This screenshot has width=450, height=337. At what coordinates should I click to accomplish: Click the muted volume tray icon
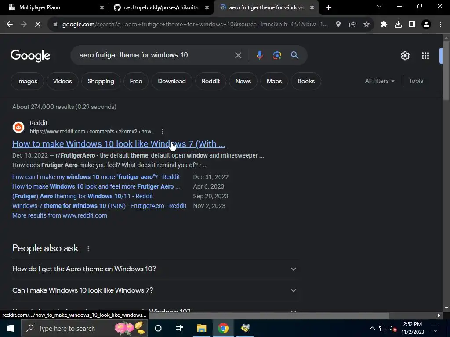393,328
